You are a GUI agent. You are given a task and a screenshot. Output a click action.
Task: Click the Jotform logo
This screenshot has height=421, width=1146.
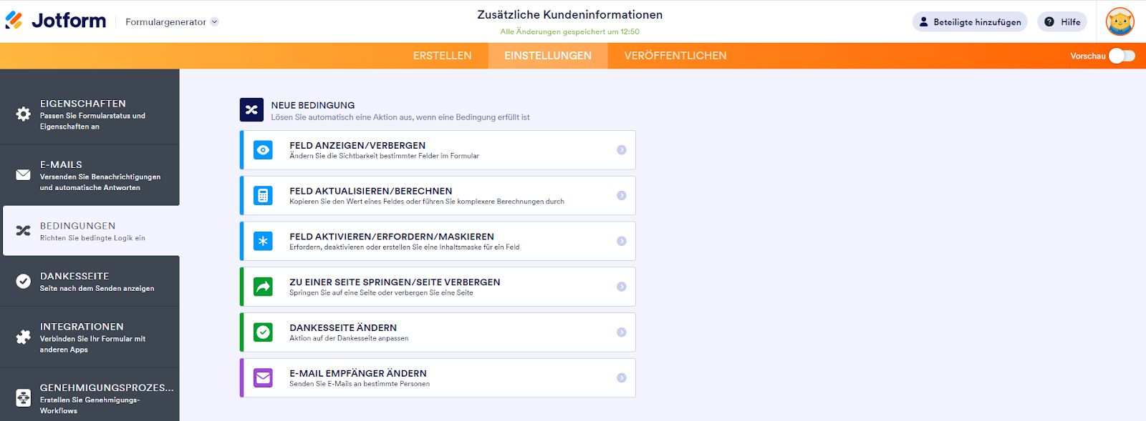(56, 21)
